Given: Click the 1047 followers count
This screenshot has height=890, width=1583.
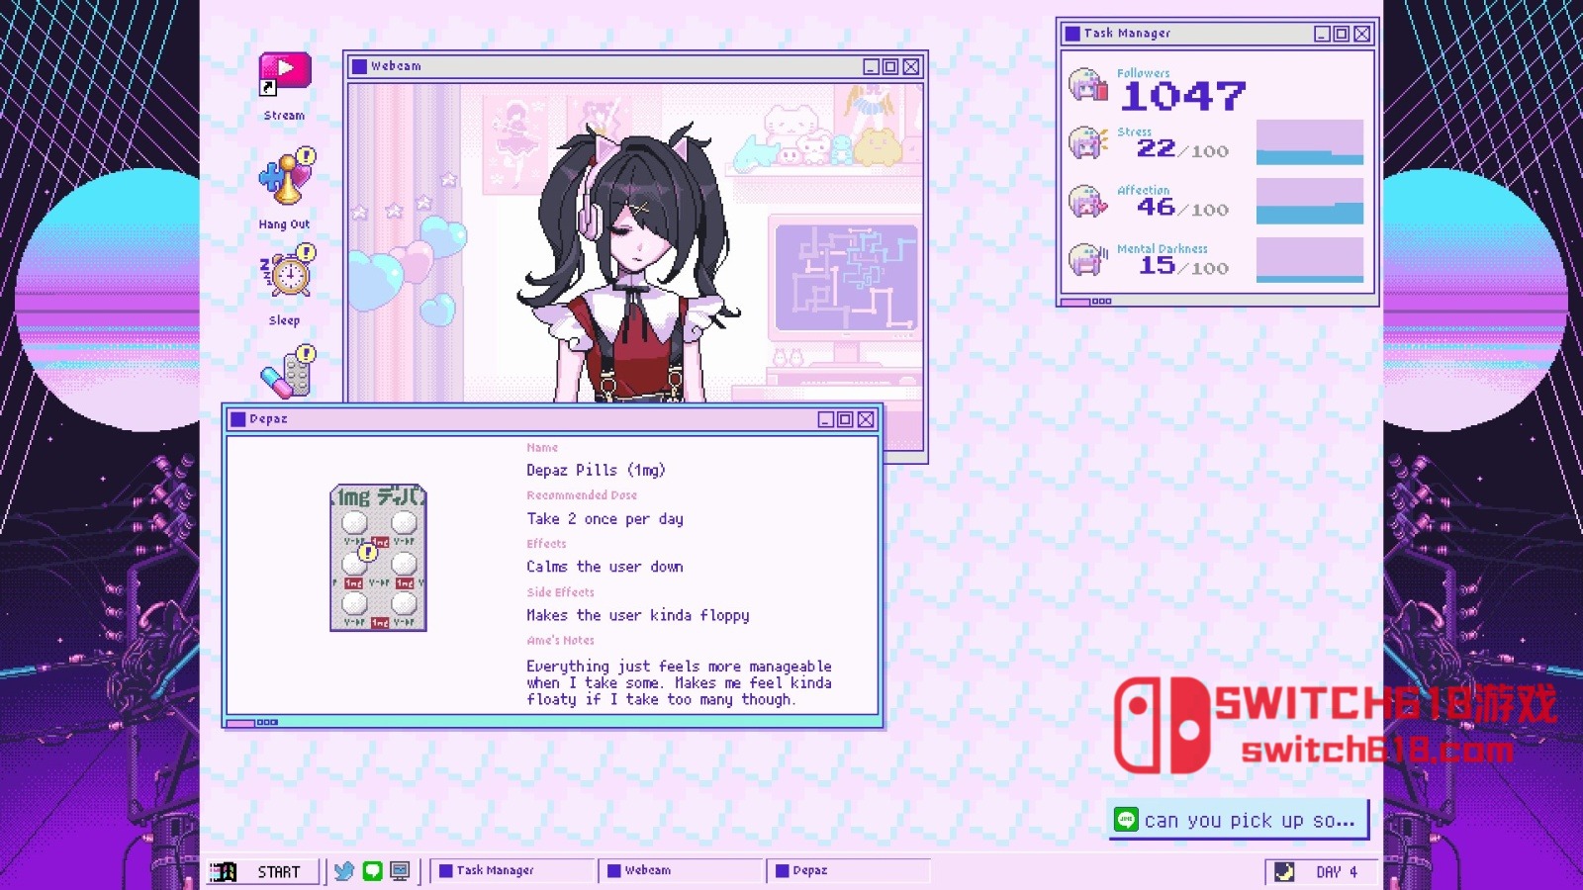Looking at the screenshot, I should point(1183,96).
